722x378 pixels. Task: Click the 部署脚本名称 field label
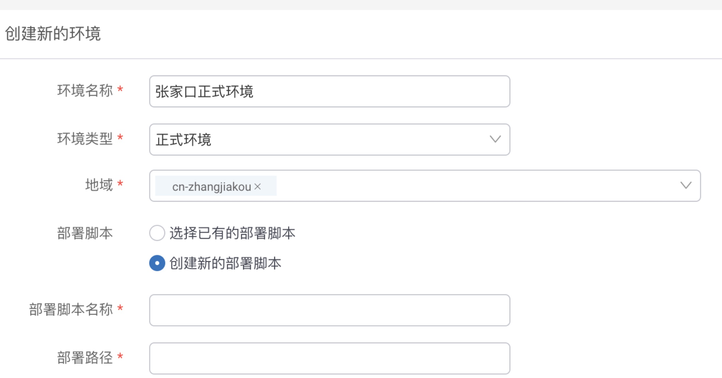click(x=71, y=309)
